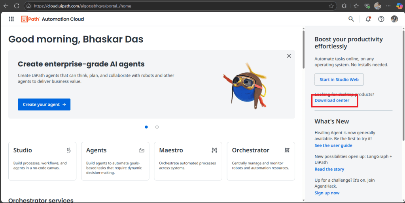Open the app launcher grid icon
The width and height of the screenshot is (405, 203).
(11, 19)
